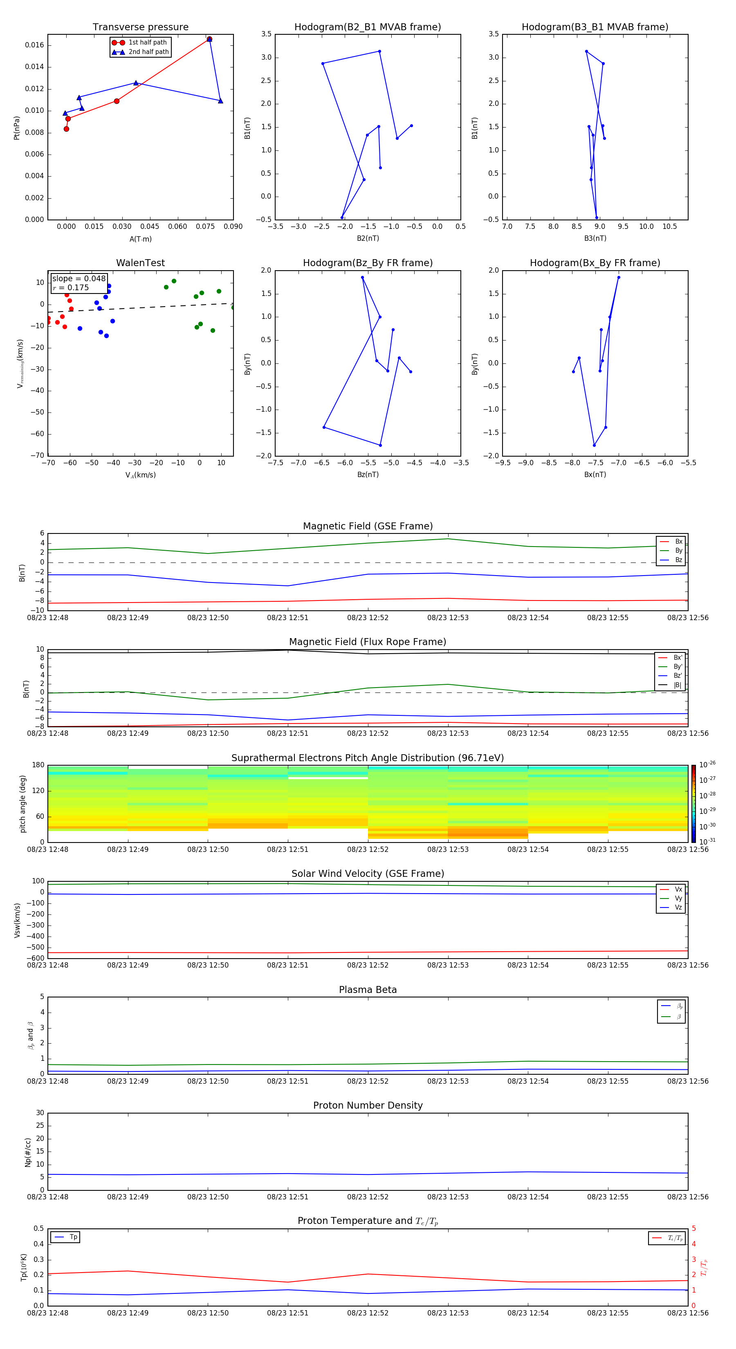Image resolution: width=736 pixels, height=1349 pixels.
Task: Click the 'Tp' legend entry in temperature plot
Action: [x=65, y=1237]
